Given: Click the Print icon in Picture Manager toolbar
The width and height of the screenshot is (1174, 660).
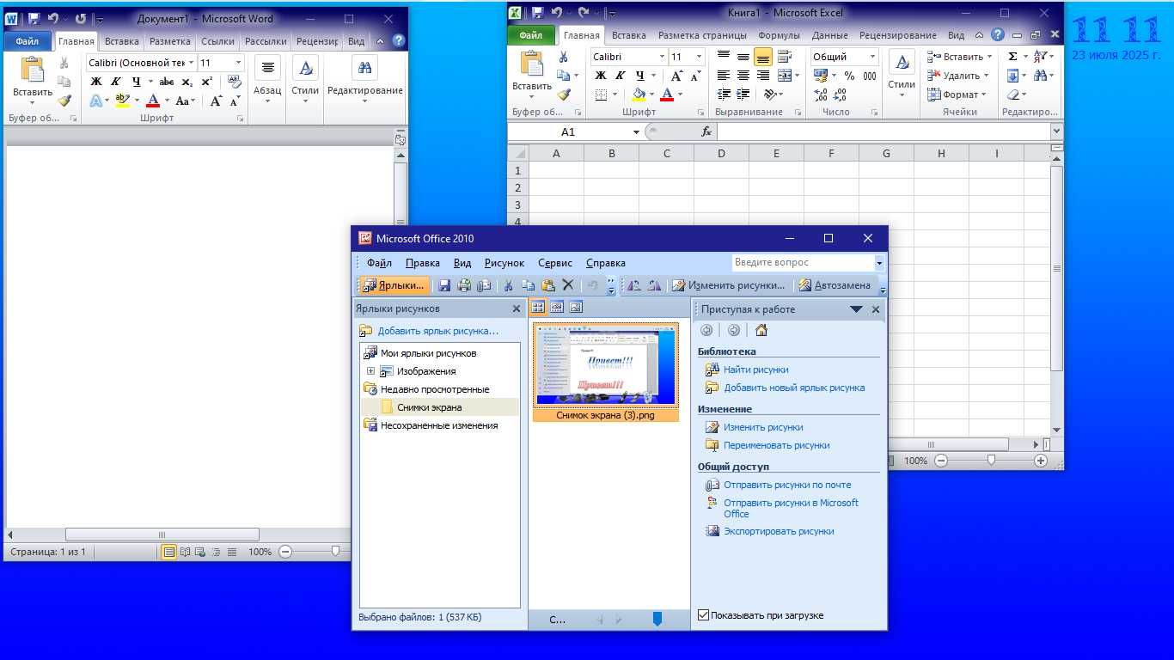Looking at the screenshot, I should click(x=464, y=285).
